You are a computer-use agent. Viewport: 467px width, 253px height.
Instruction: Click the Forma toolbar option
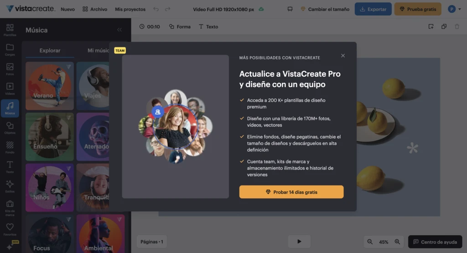[180, 26]
